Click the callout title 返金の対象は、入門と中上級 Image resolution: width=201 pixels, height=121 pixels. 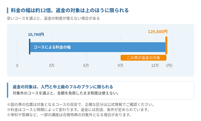pos(63,87)
